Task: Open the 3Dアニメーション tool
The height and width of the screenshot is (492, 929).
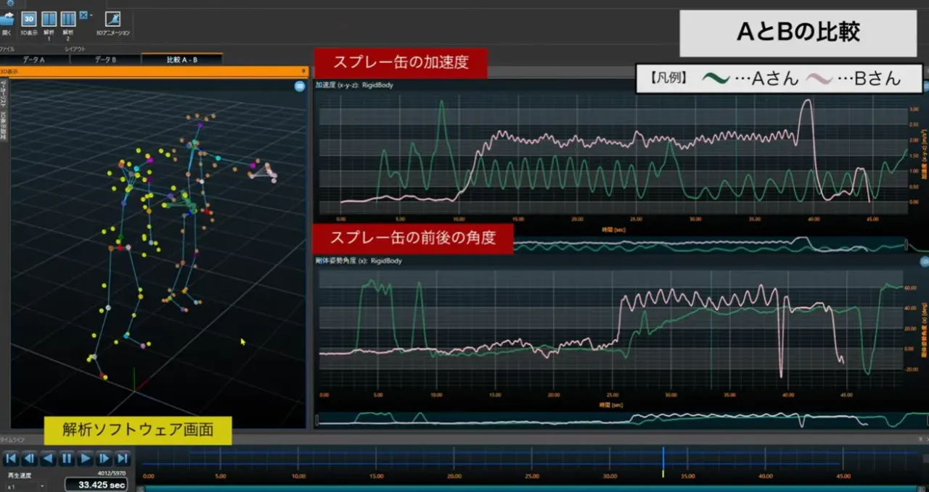Action: tap(112, 20)
